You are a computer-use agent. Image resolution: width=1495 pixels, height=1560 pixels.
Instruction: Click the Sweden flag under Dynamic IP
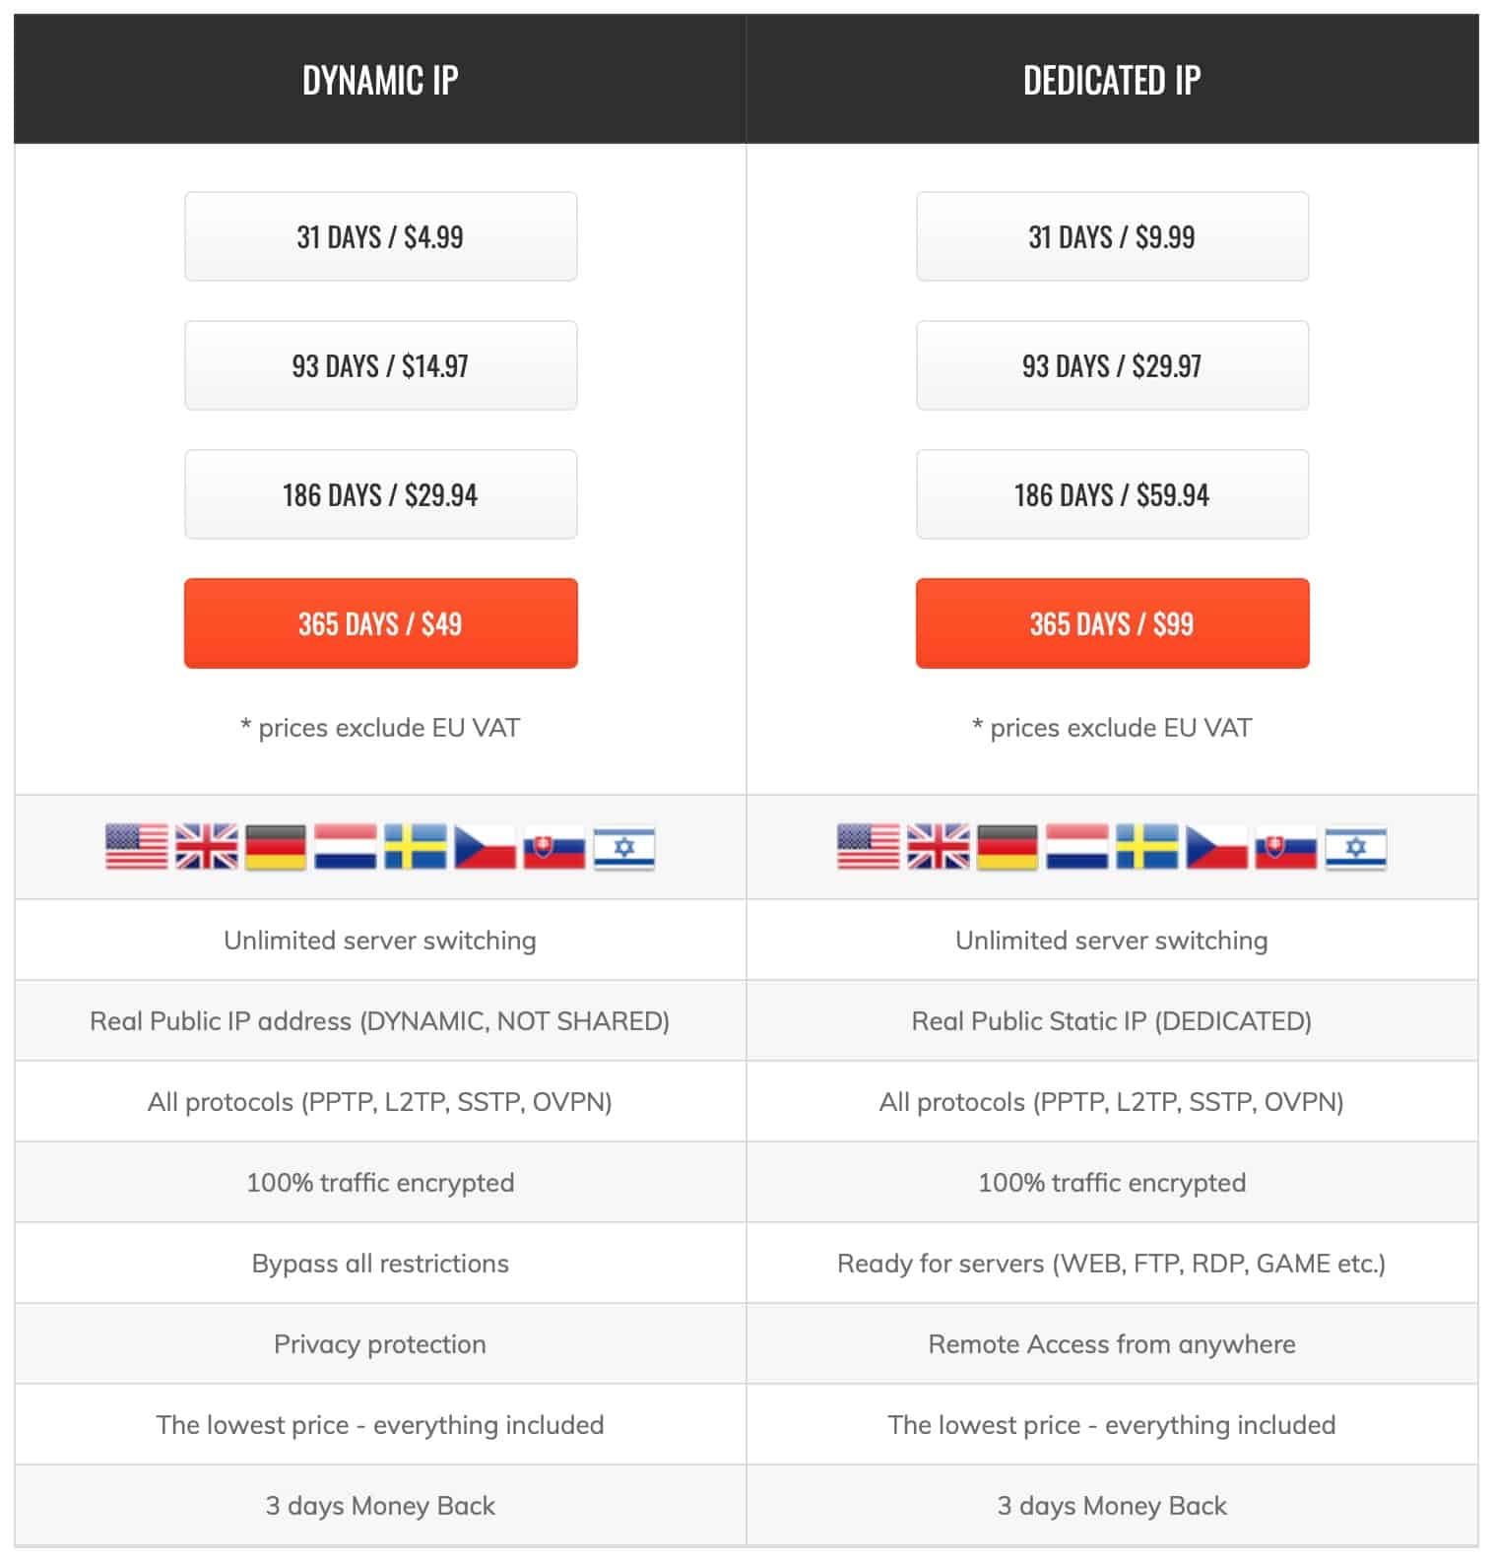(x=416, y=847)
